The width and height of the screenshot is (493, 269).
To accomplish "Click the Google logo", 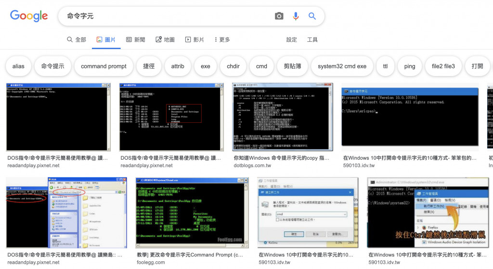I will click(x=29, y=16).
